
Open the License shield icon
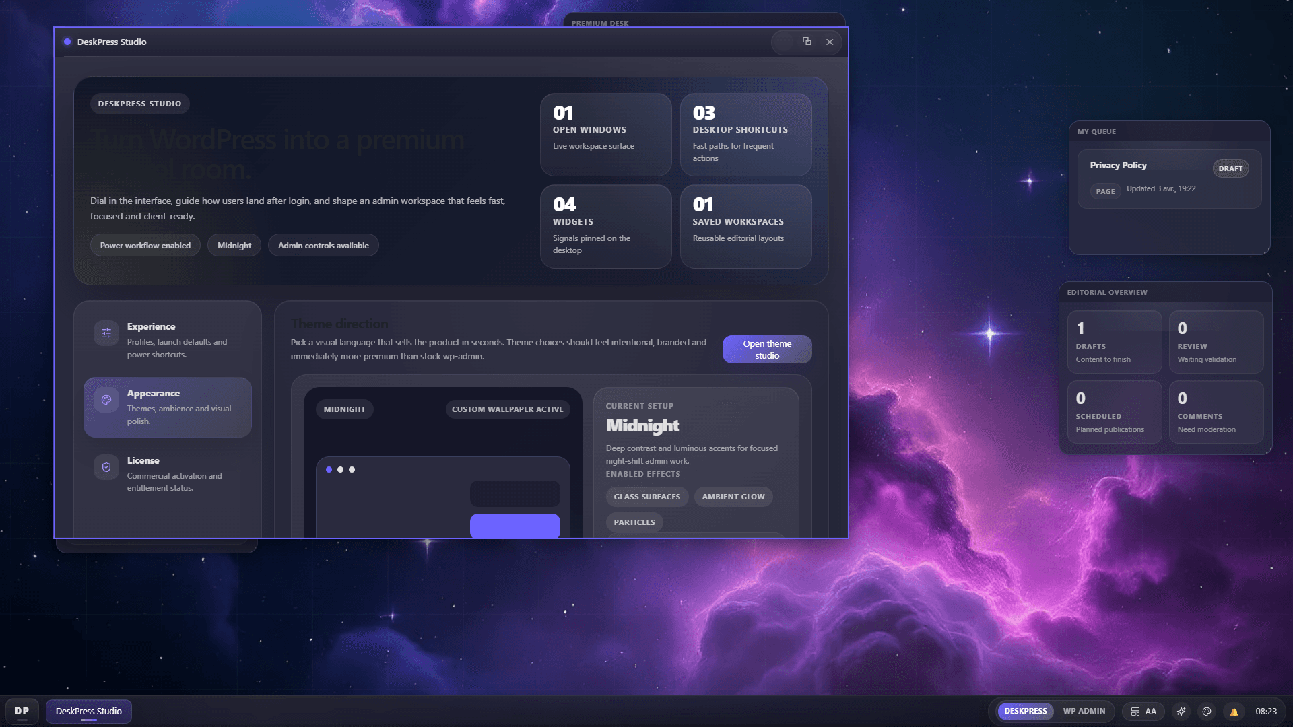[106, 466]
